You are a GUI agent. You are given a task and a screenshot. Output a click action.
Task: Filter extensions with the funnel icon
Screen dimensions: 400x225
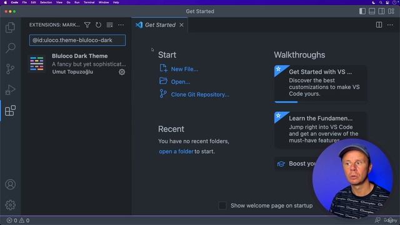(x=87, y=25)
